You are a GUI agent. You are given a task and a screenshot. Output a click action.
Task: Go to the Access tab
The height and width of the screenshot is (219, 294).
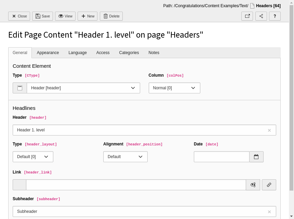point(103,53)
